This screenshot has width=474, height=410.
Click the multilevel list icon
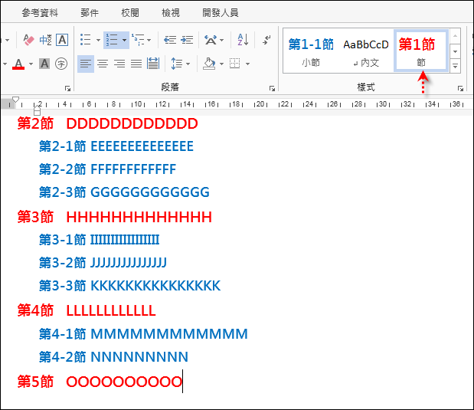pos(138,40)
